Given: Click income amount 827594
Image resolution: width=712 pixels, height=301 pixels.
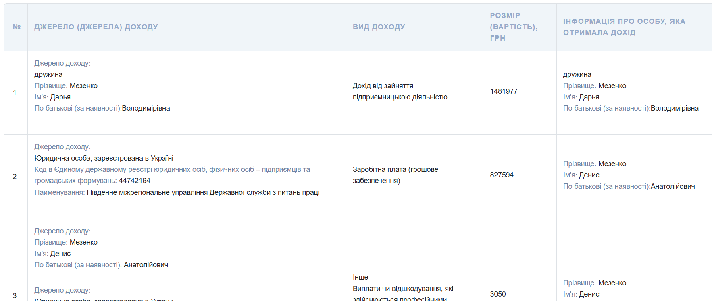Looking at the screenshot, I should [502, 175].
